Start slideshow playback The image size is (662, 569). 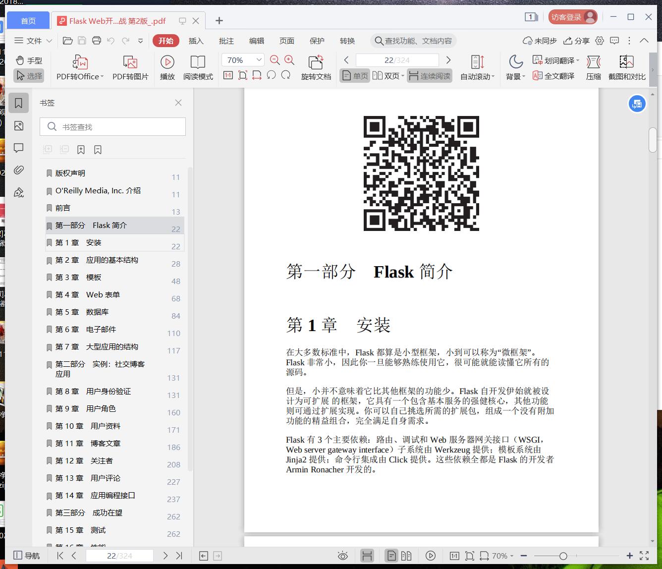click(167, 68)
